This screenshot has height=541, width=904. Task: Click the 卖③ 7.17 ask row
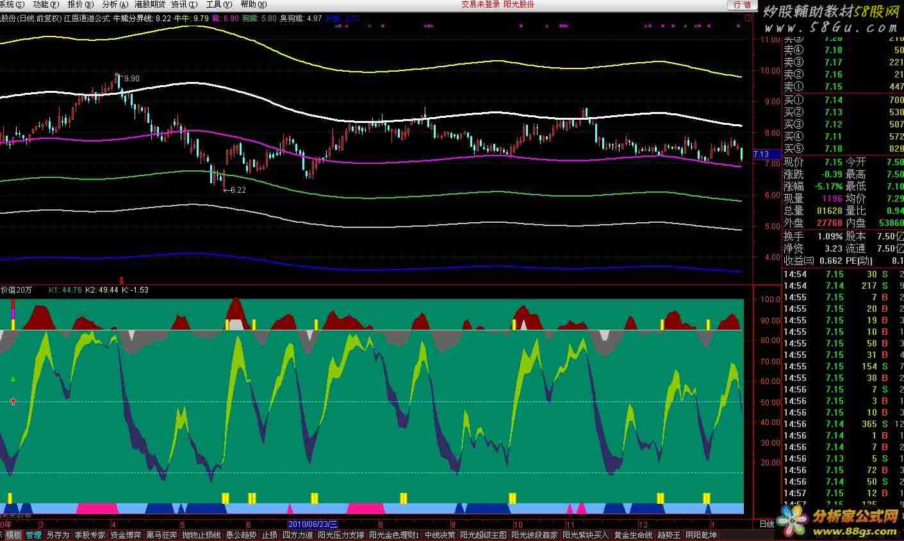844,62
